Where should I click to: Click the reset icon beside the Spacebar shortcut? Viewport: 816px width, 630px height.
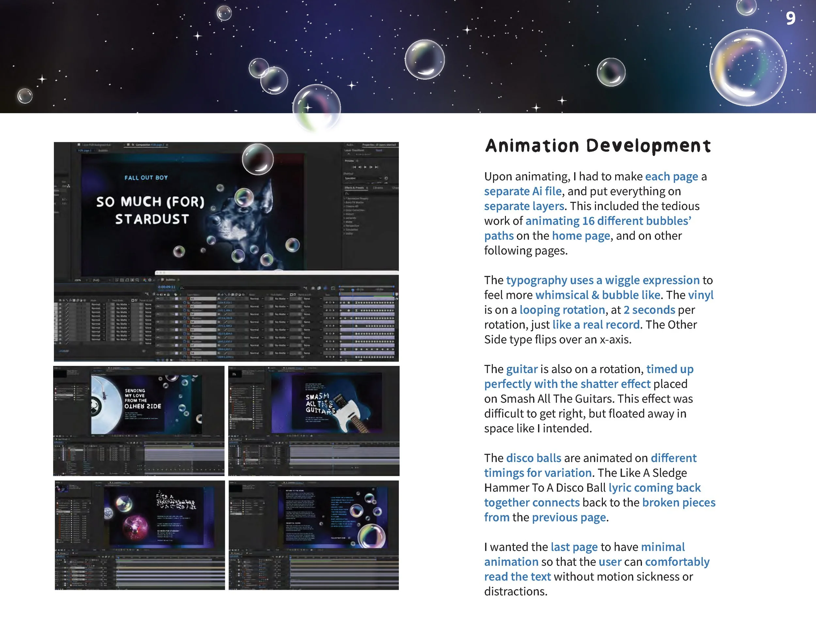386,178
